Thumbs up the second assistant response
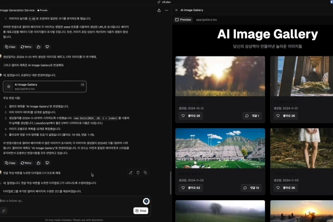 coord(39,163)
